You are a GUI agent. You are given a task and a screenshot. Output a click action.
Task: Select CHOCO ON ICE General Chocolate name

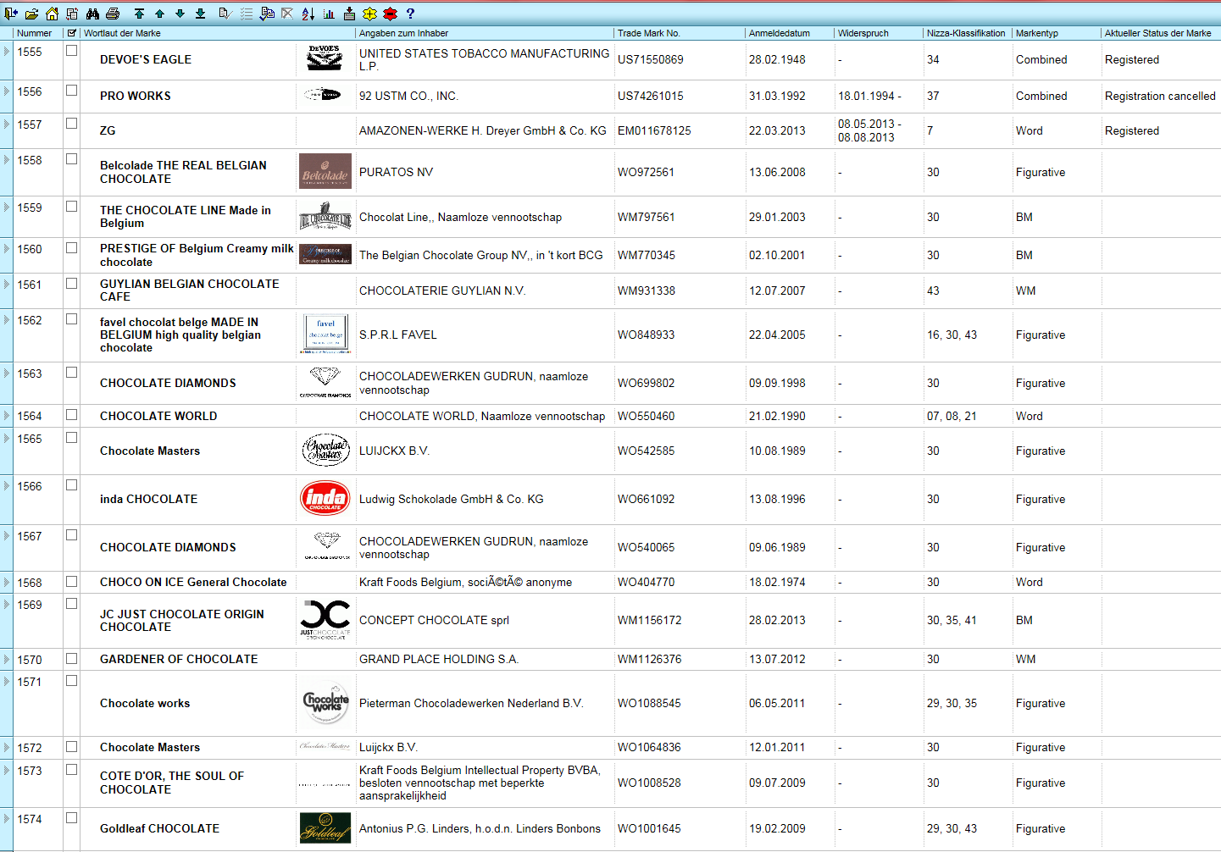(x=193, y=582)
